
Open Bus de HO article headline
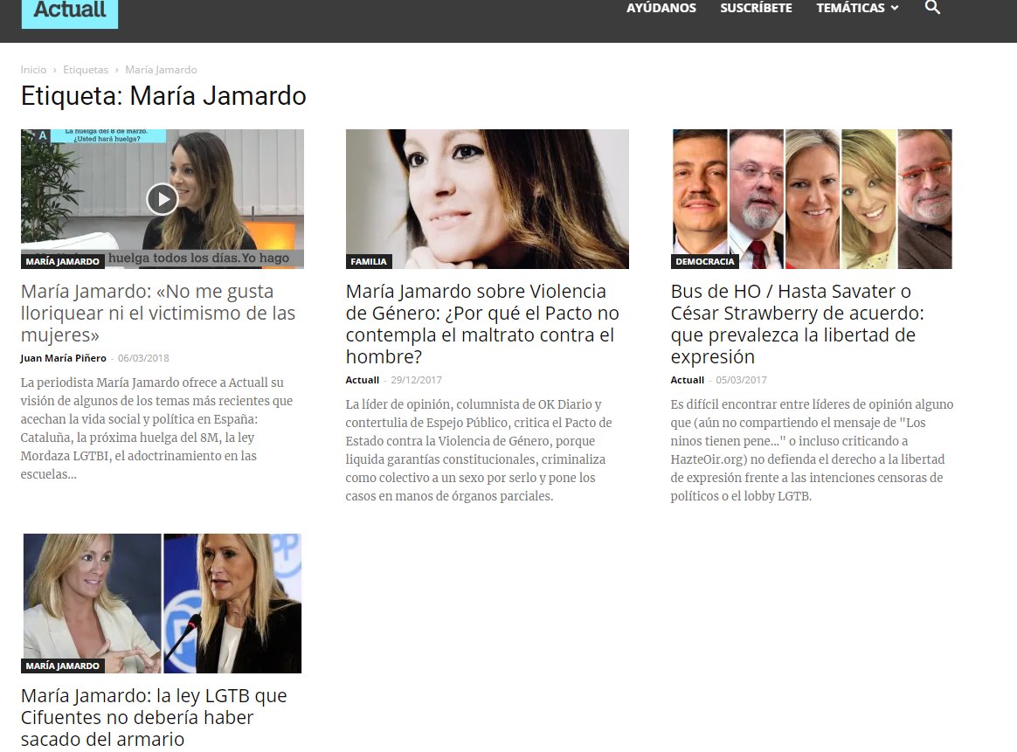pyautogui.click(x=797, y=324)
